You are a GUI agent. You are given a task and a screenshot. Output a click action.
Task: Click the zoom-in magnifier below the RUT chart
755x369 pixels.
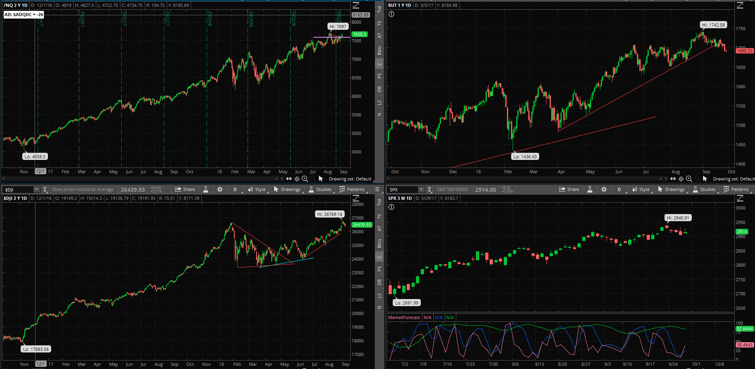click(x=689, y=178)
